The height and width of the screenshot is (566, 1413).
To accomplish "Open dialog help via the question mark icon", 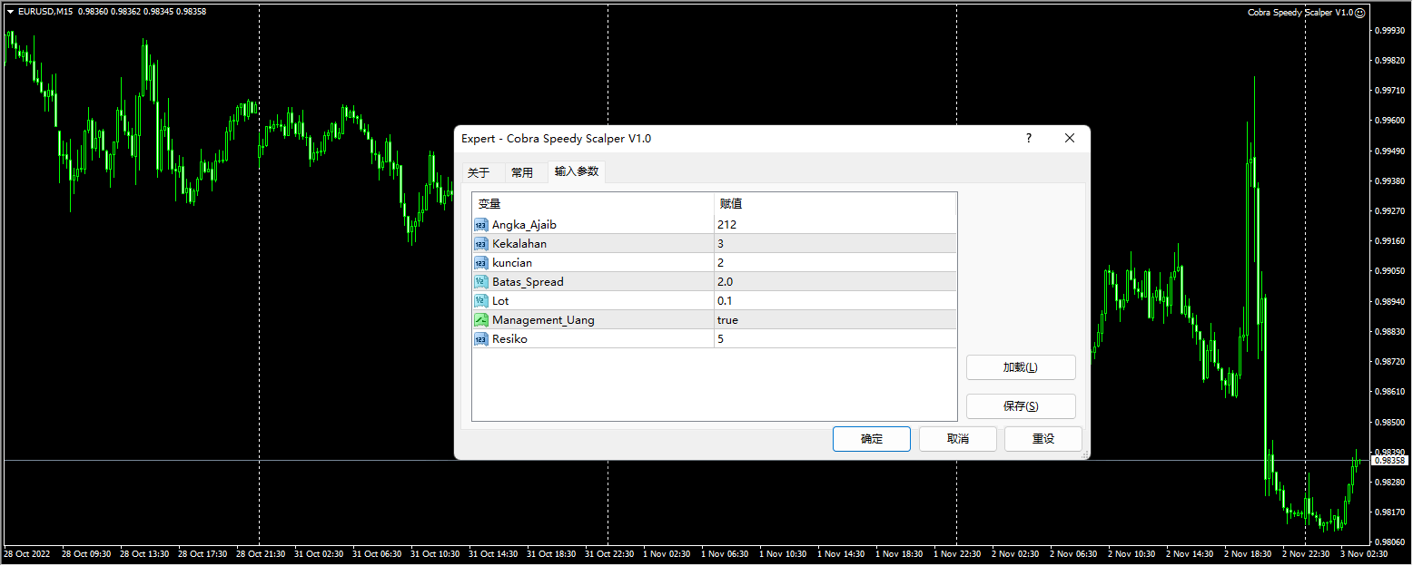I will click(x=1028, y=138).
